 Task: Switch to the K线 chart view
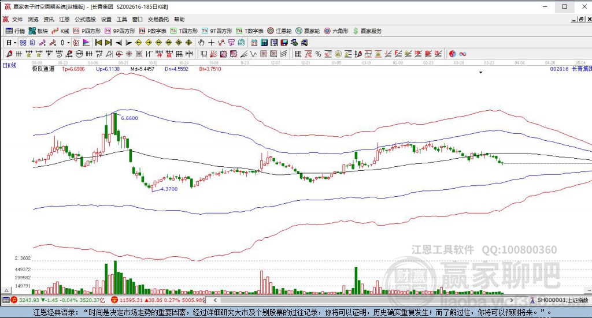(x=60, y=31)
